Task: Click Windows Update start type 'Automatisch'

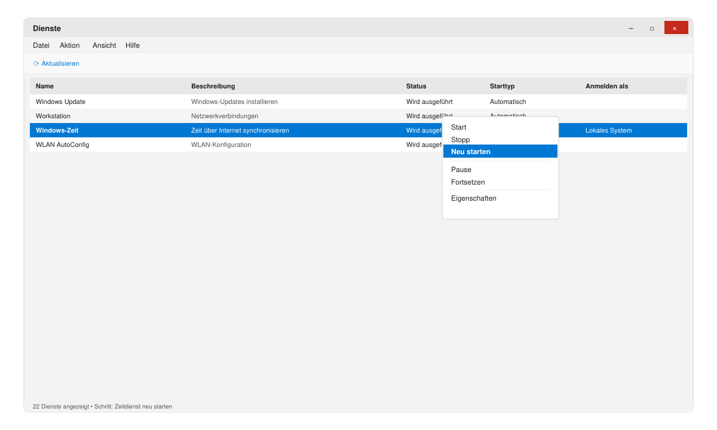Action: click(x=508, y=102)
